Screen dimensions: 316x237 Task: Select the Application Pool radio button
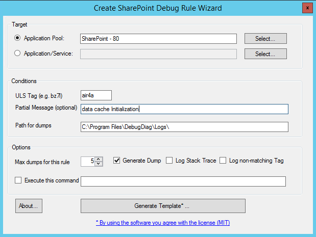(x=18, y=38)
